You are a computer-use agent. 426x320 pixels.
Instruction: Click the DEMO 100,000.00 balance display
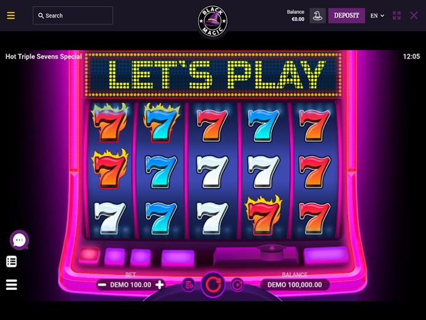[295, 285]
